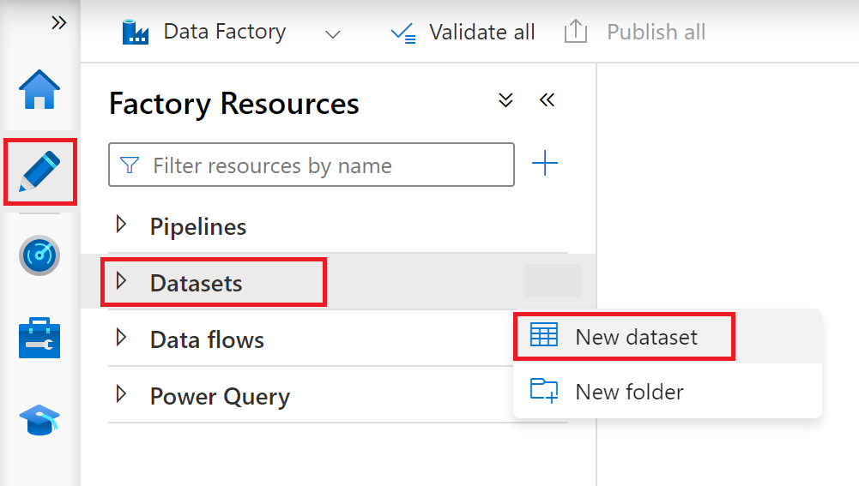Focus the Filter resources by name field
Viewport: 859px width, 486px height.
click(326, 165)
